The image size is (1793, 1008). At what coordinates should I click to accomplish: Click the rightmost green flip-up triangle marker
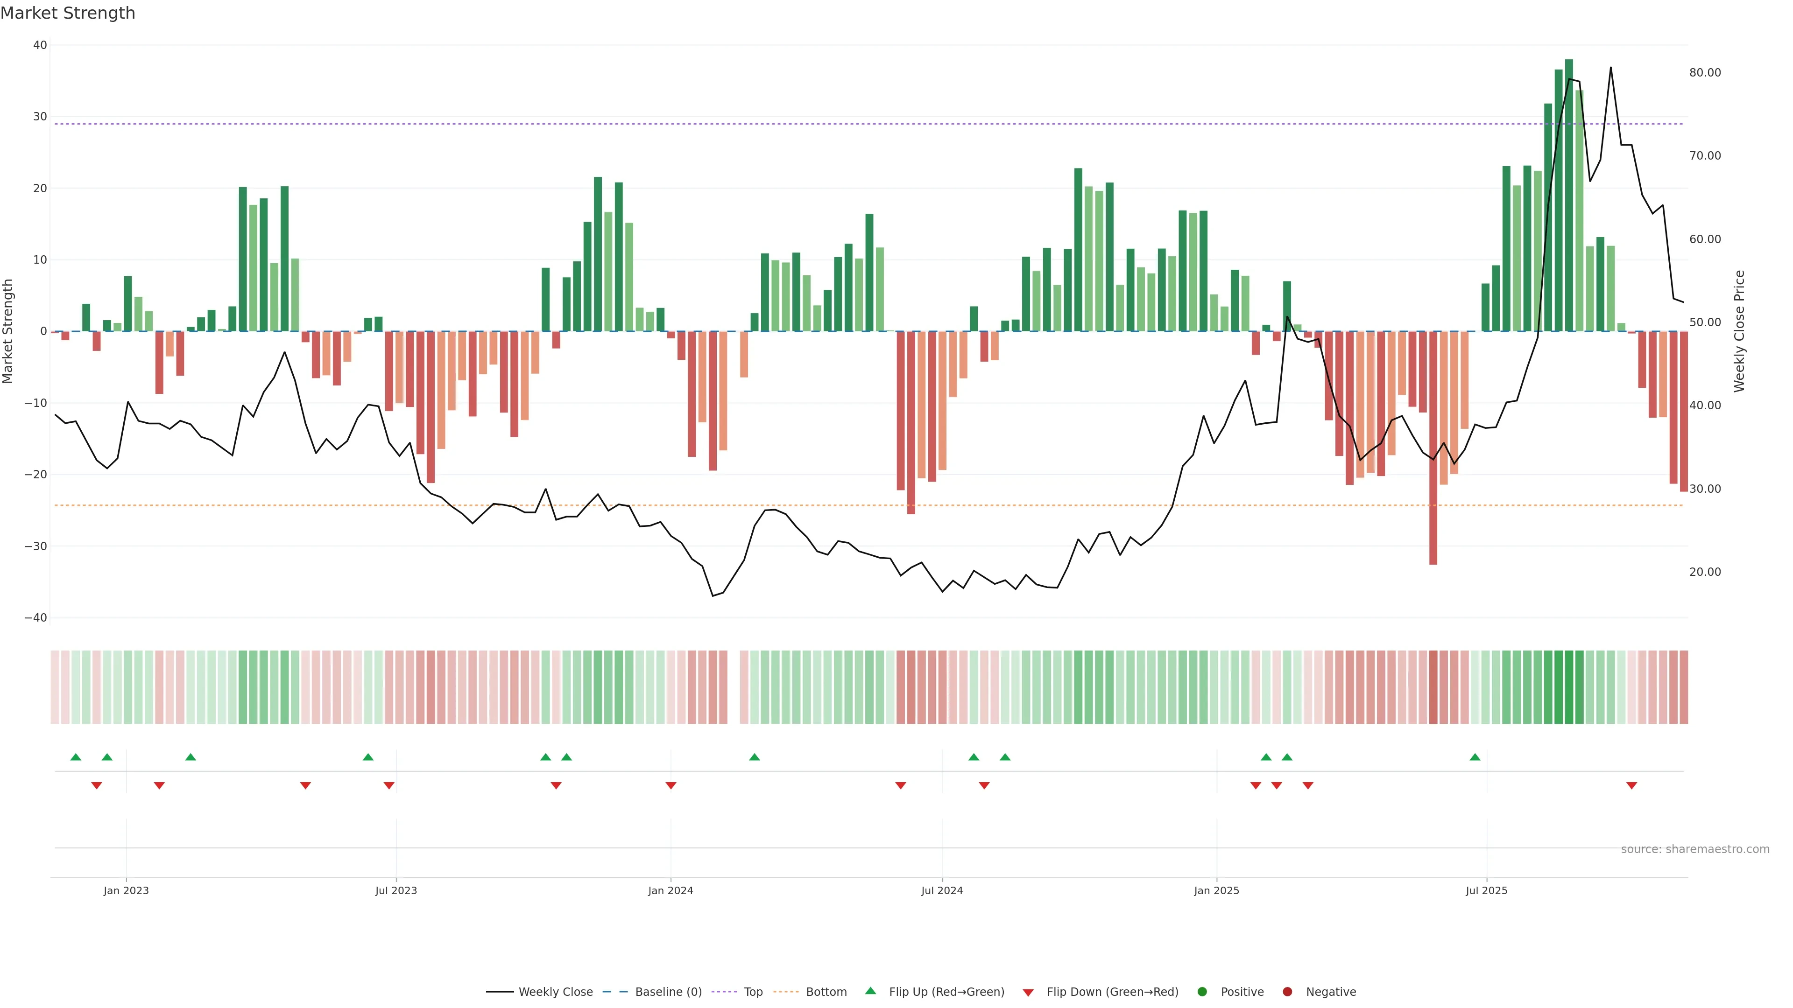[1475, 757]
